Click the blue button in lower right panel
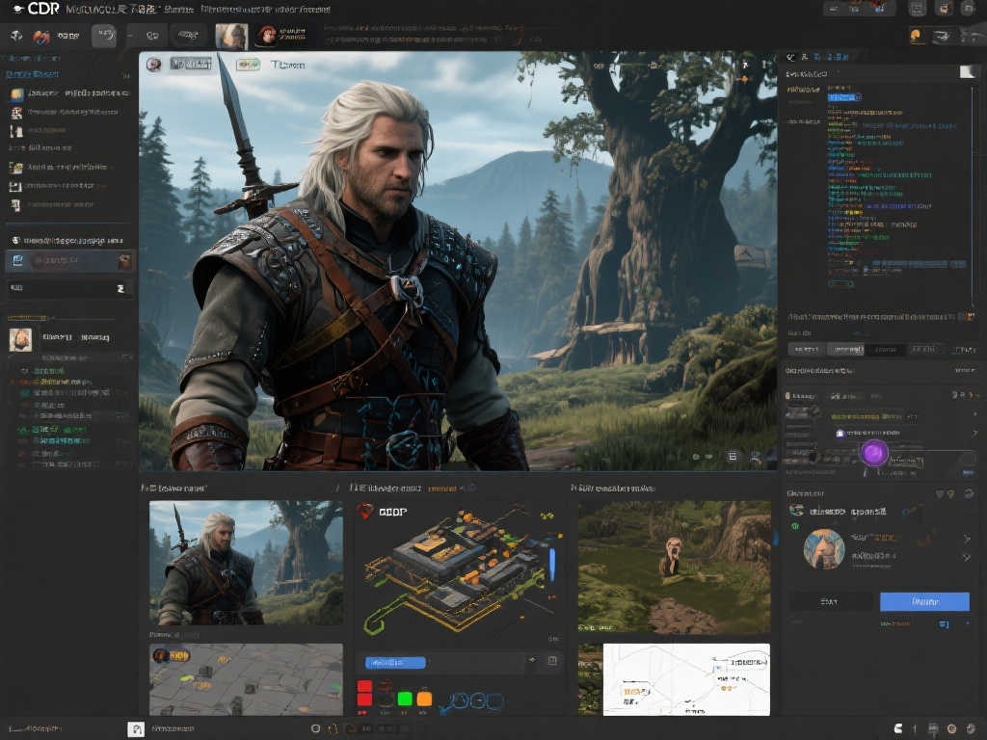Screen dimensions: 987x740 point(923,601)
